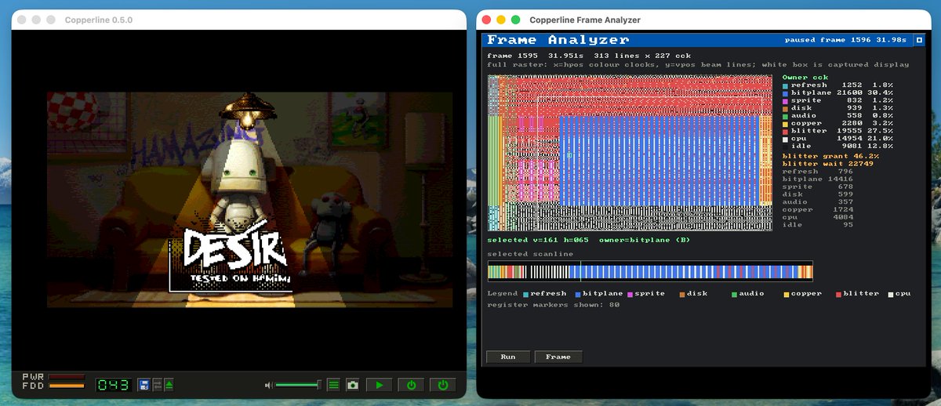
Task: Click the orange FDD activity LED
Action: coord(67,386)
